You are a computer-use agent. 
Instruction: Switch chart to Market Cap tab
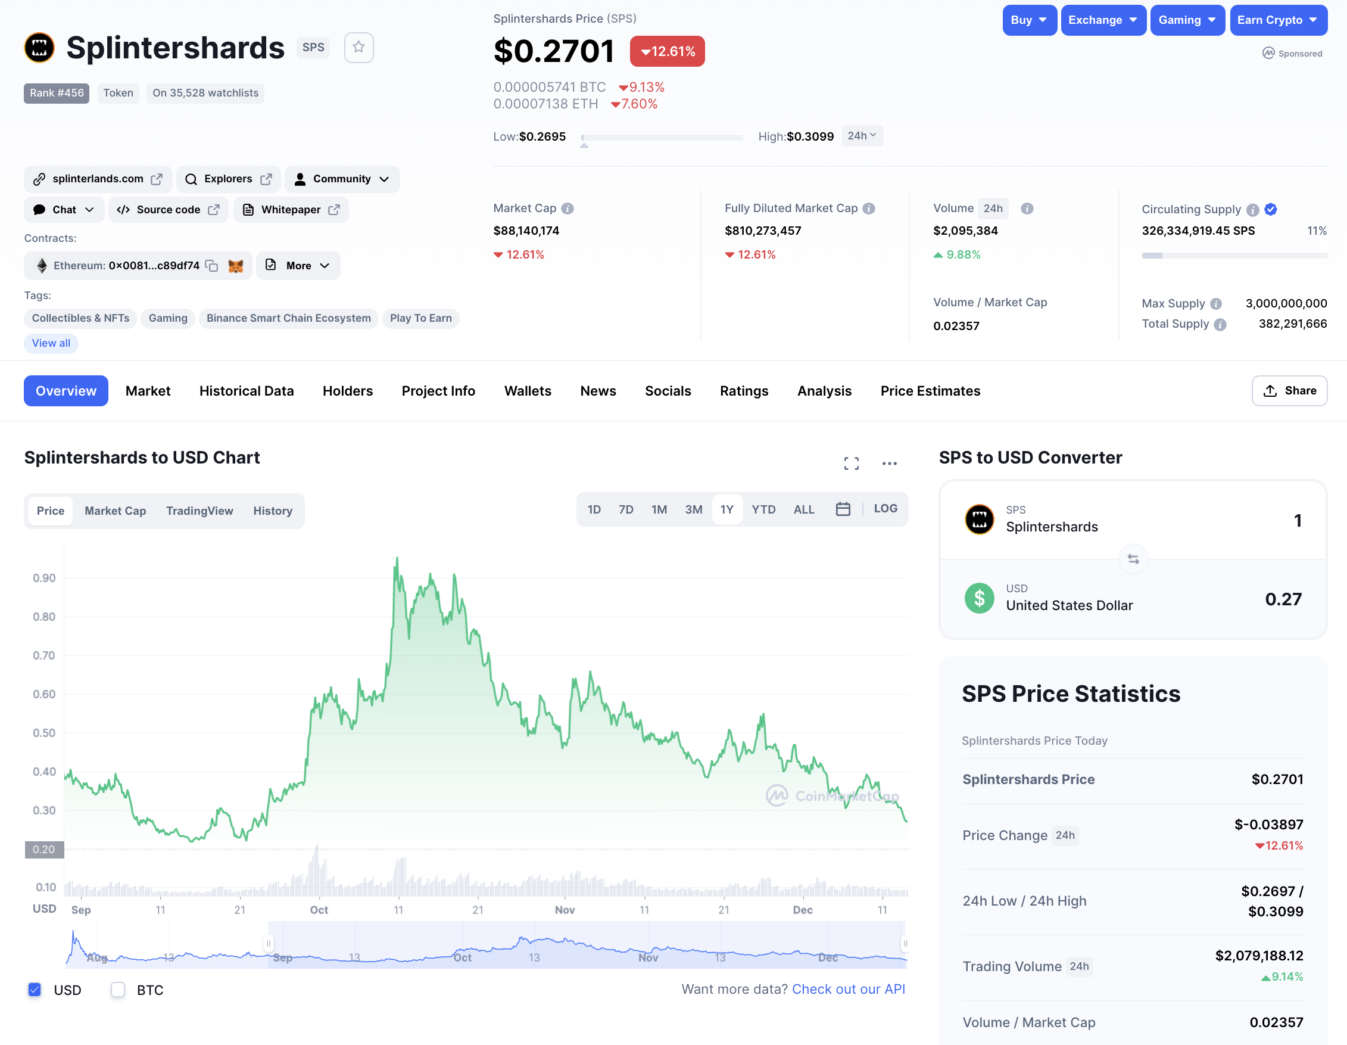click(x=116, y=511)
